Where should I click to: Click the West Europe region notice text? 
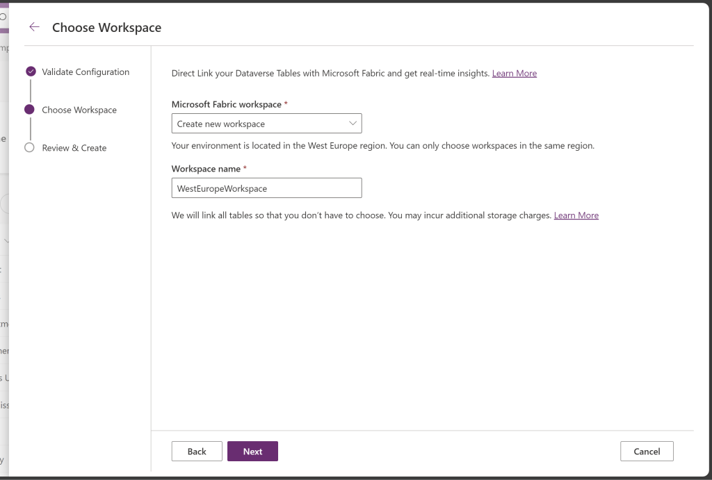click(x=382, y=146)
